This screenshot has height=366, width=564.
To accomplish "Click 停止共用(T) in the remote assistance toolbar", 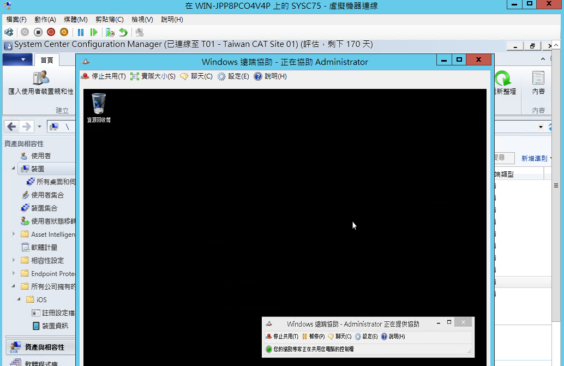I will 104,76.
